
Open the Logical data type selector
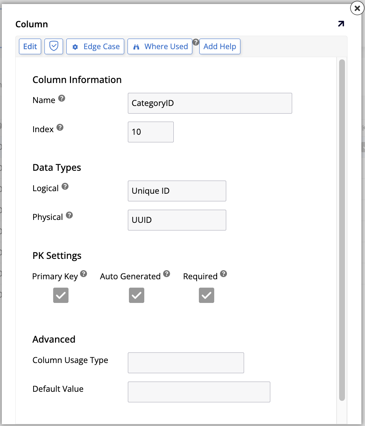[177, 191]
